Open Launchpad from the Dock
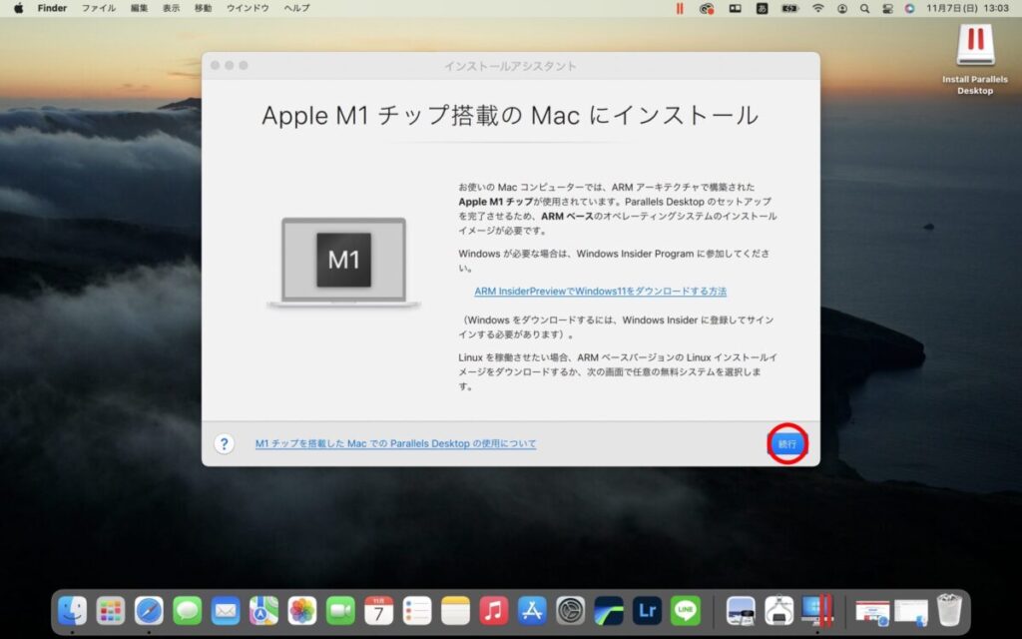The height and width of the screenshot is (639, 1022). [x=110, y=611]
